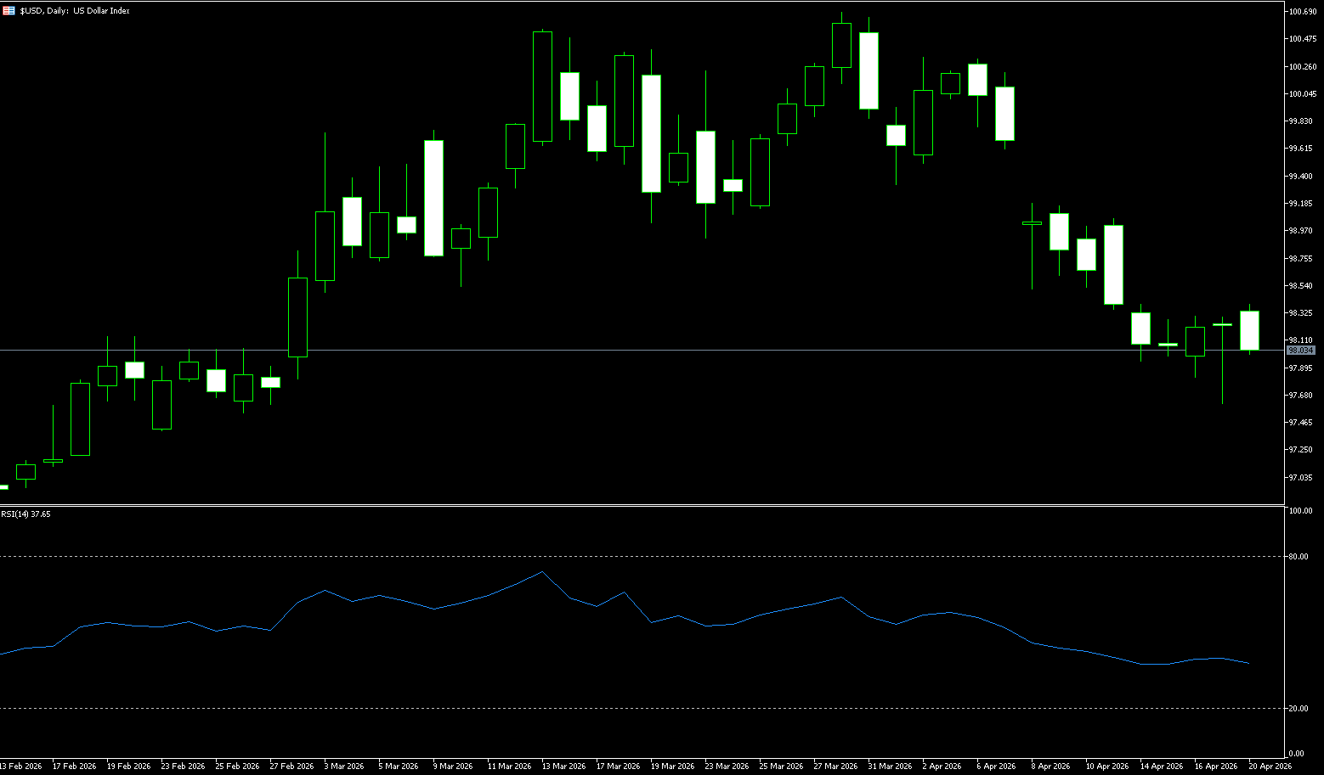Select the 13 Feb 2026 date label

pos(20,767)
